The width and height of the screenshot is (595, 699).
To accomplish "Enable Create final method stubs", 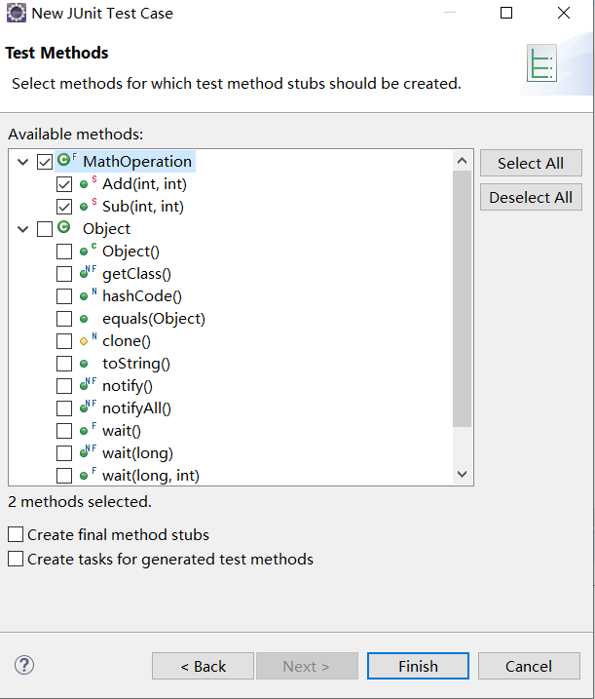I will pyautogui.click(x=16, y=534).
